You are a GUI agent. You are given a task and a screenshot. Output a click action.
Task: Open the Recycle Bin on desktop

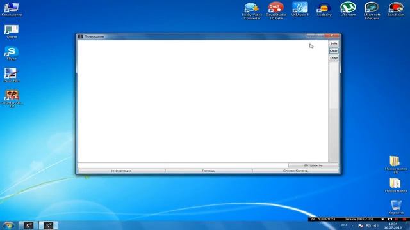(x=396, y=207)
